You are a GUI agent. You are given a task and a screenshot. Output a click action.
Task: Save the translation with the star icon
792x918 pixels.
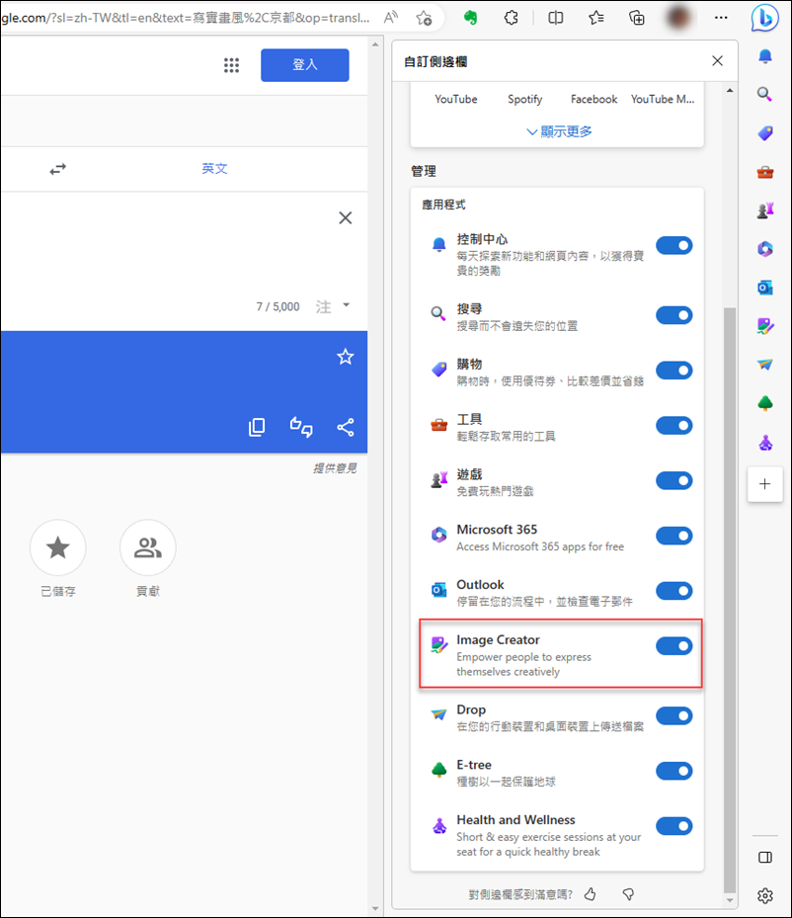pos(345,357)
